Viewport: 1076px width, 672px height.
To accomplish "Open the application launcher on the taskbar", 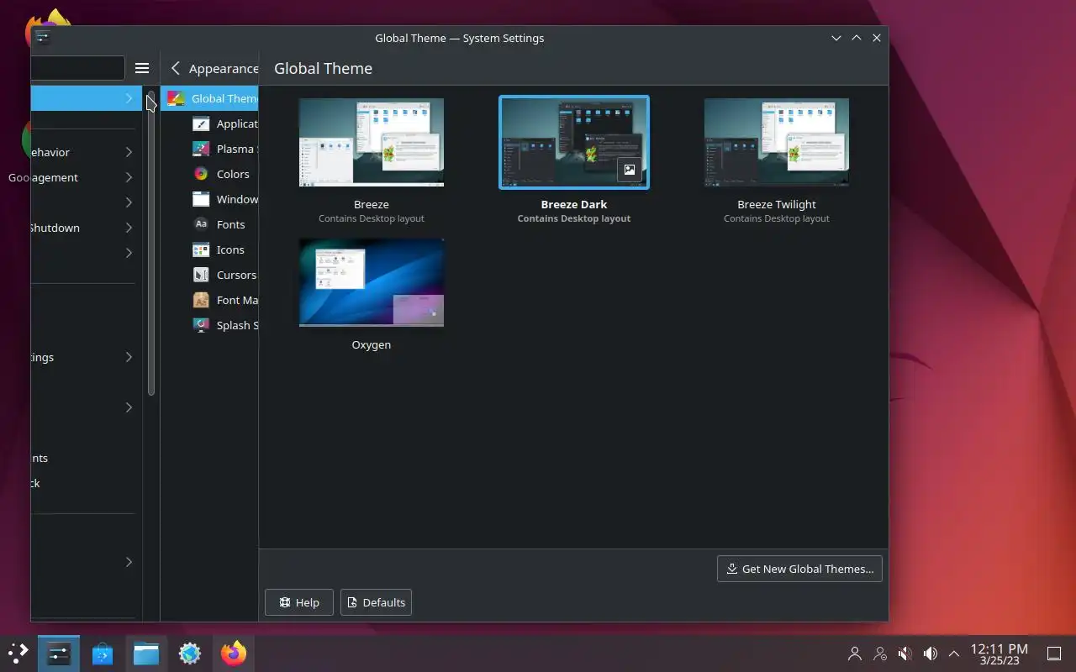I will coord(18,653).
